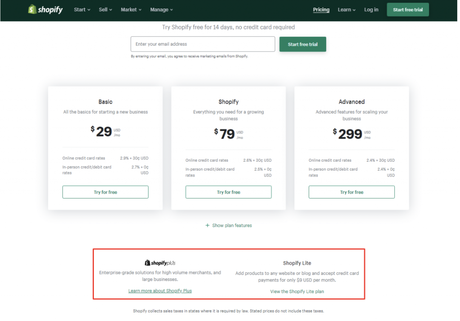Click the Shopify Lite heading
This screenshot has width=460, height=321.
coord(297,263)
